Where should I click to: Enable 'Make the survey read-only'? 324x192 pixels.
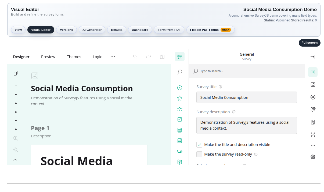click(x=199, y=154)
